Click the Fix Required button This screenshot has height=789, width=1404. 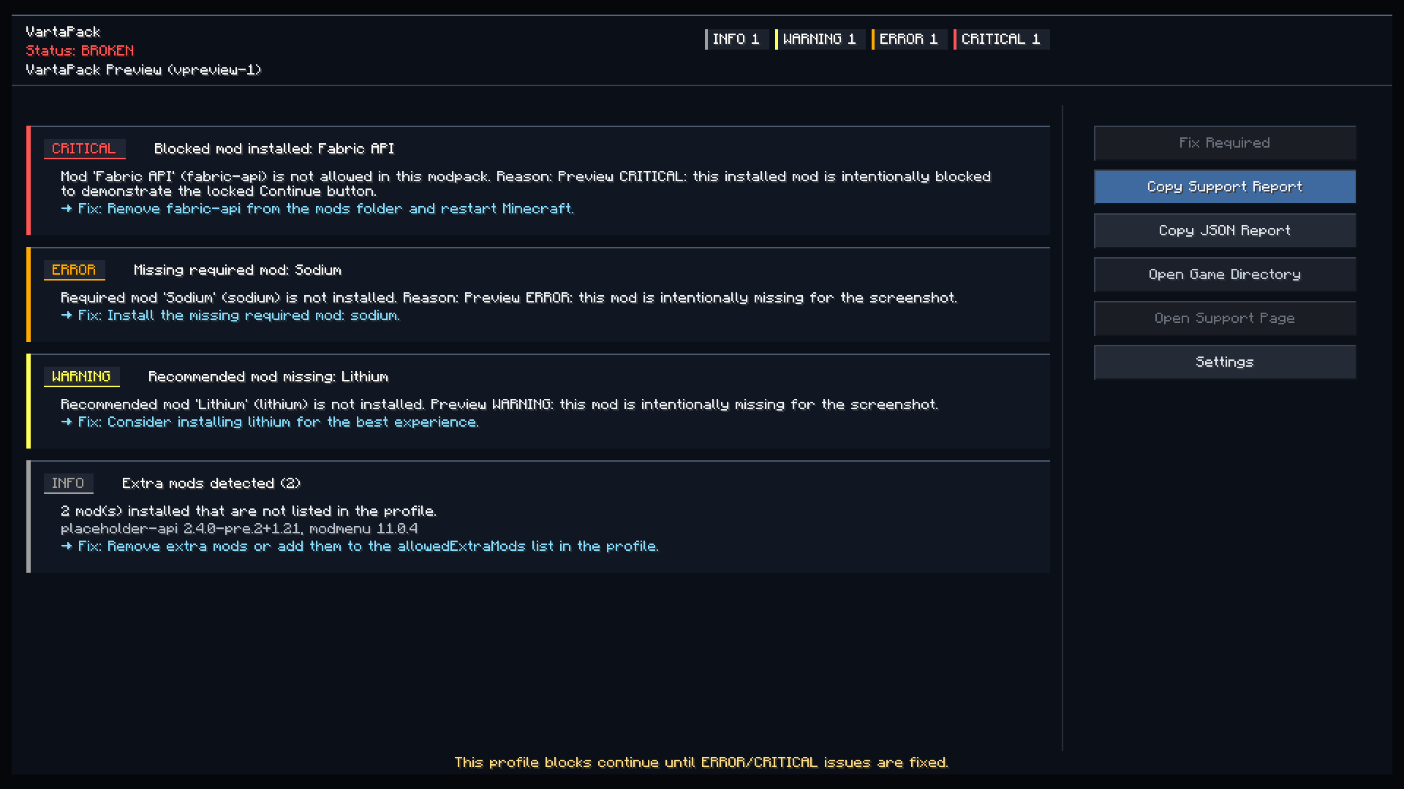1225,143
